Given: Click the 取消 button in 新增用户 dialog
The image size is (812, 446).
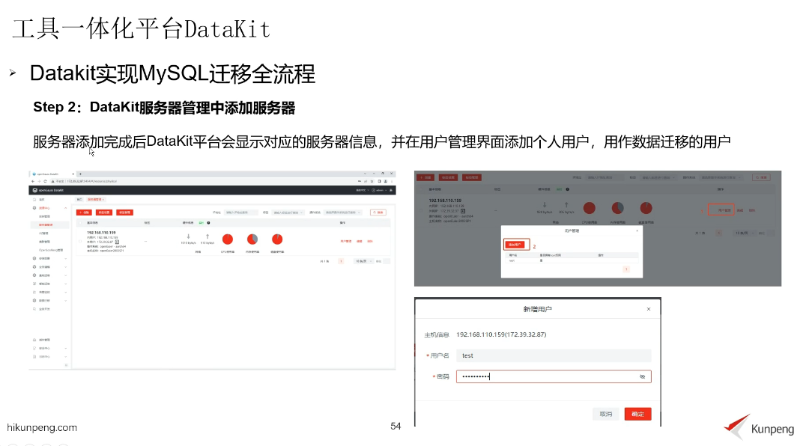Looking at the screenshot, I should tap(605, 414).
